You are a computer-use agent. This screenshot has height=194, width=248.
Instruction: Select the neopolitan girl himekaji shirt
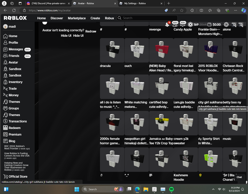pyautogui.click(x=136, y=123)
